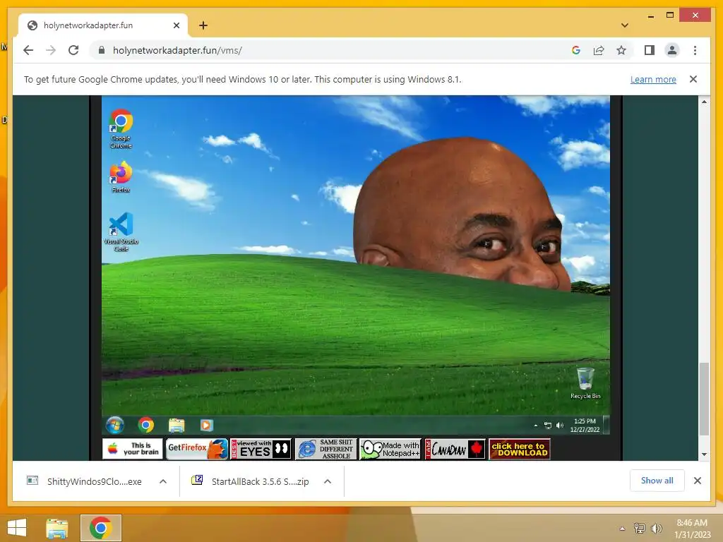723x542 pixels.
Task: Click the Internet Explorer 'SAME SHIT' badge
Action: coord(325,449)
